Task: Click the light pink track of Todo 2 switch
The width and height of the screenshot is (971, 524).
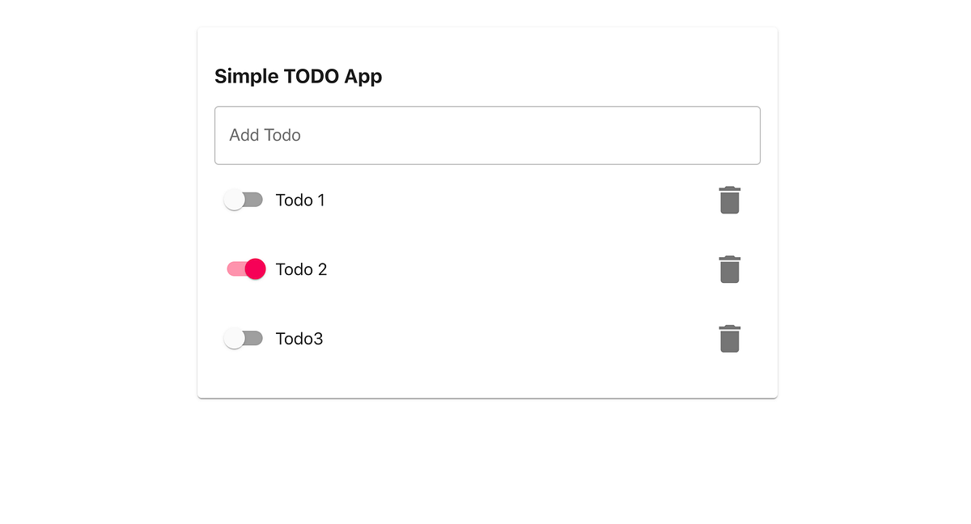Action: [x=235, y=269]
